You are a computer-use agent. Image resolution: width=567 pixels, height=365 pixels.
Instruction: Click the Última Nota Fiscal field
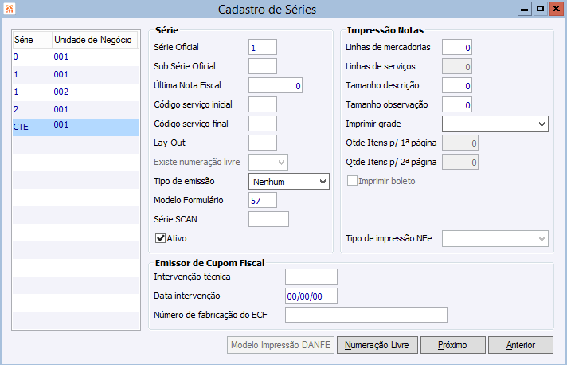[x=276, y=85]
